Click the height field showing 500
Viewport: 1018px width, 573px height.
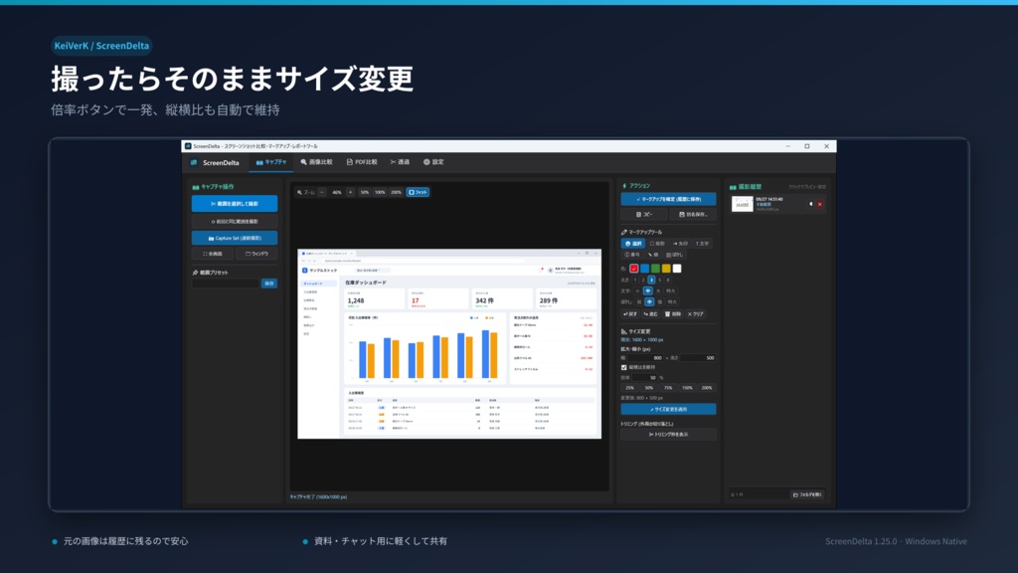699,358
